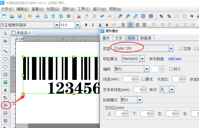Check the 最优 line width option

click(143, 79)
